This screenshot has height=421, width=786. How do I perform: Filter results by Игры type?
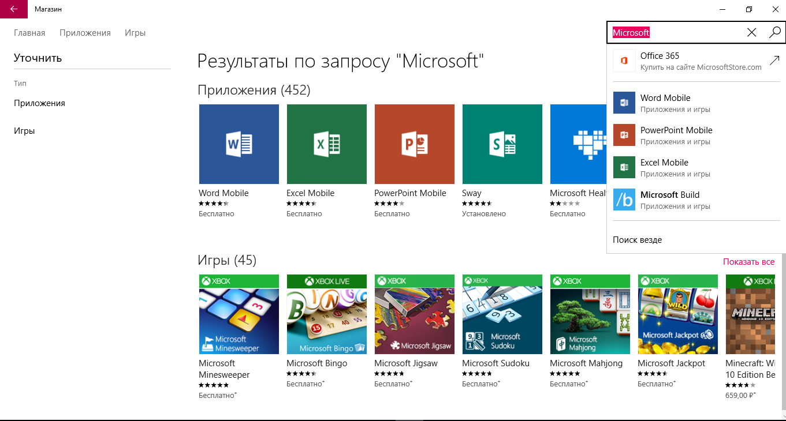pos(24,131)
